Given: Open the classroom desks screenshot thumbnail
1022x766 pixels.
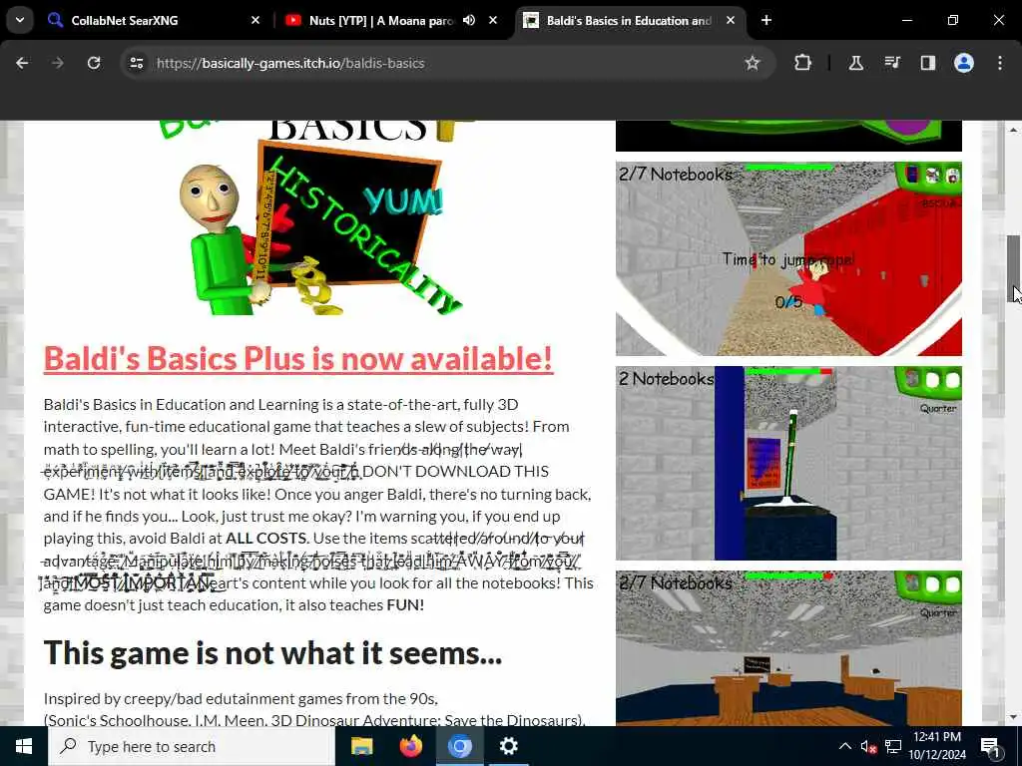Looking at the screenshot, I should [x=788, y=648].
